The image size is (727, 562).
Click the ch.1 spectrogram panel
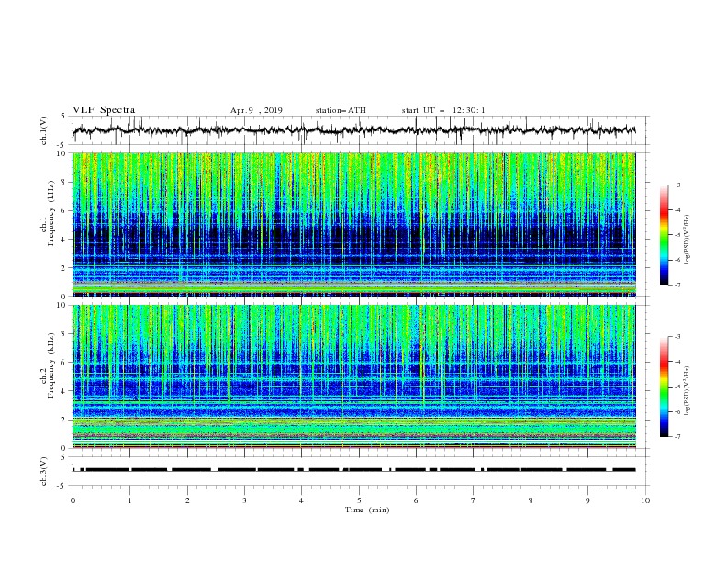(354, 224)
